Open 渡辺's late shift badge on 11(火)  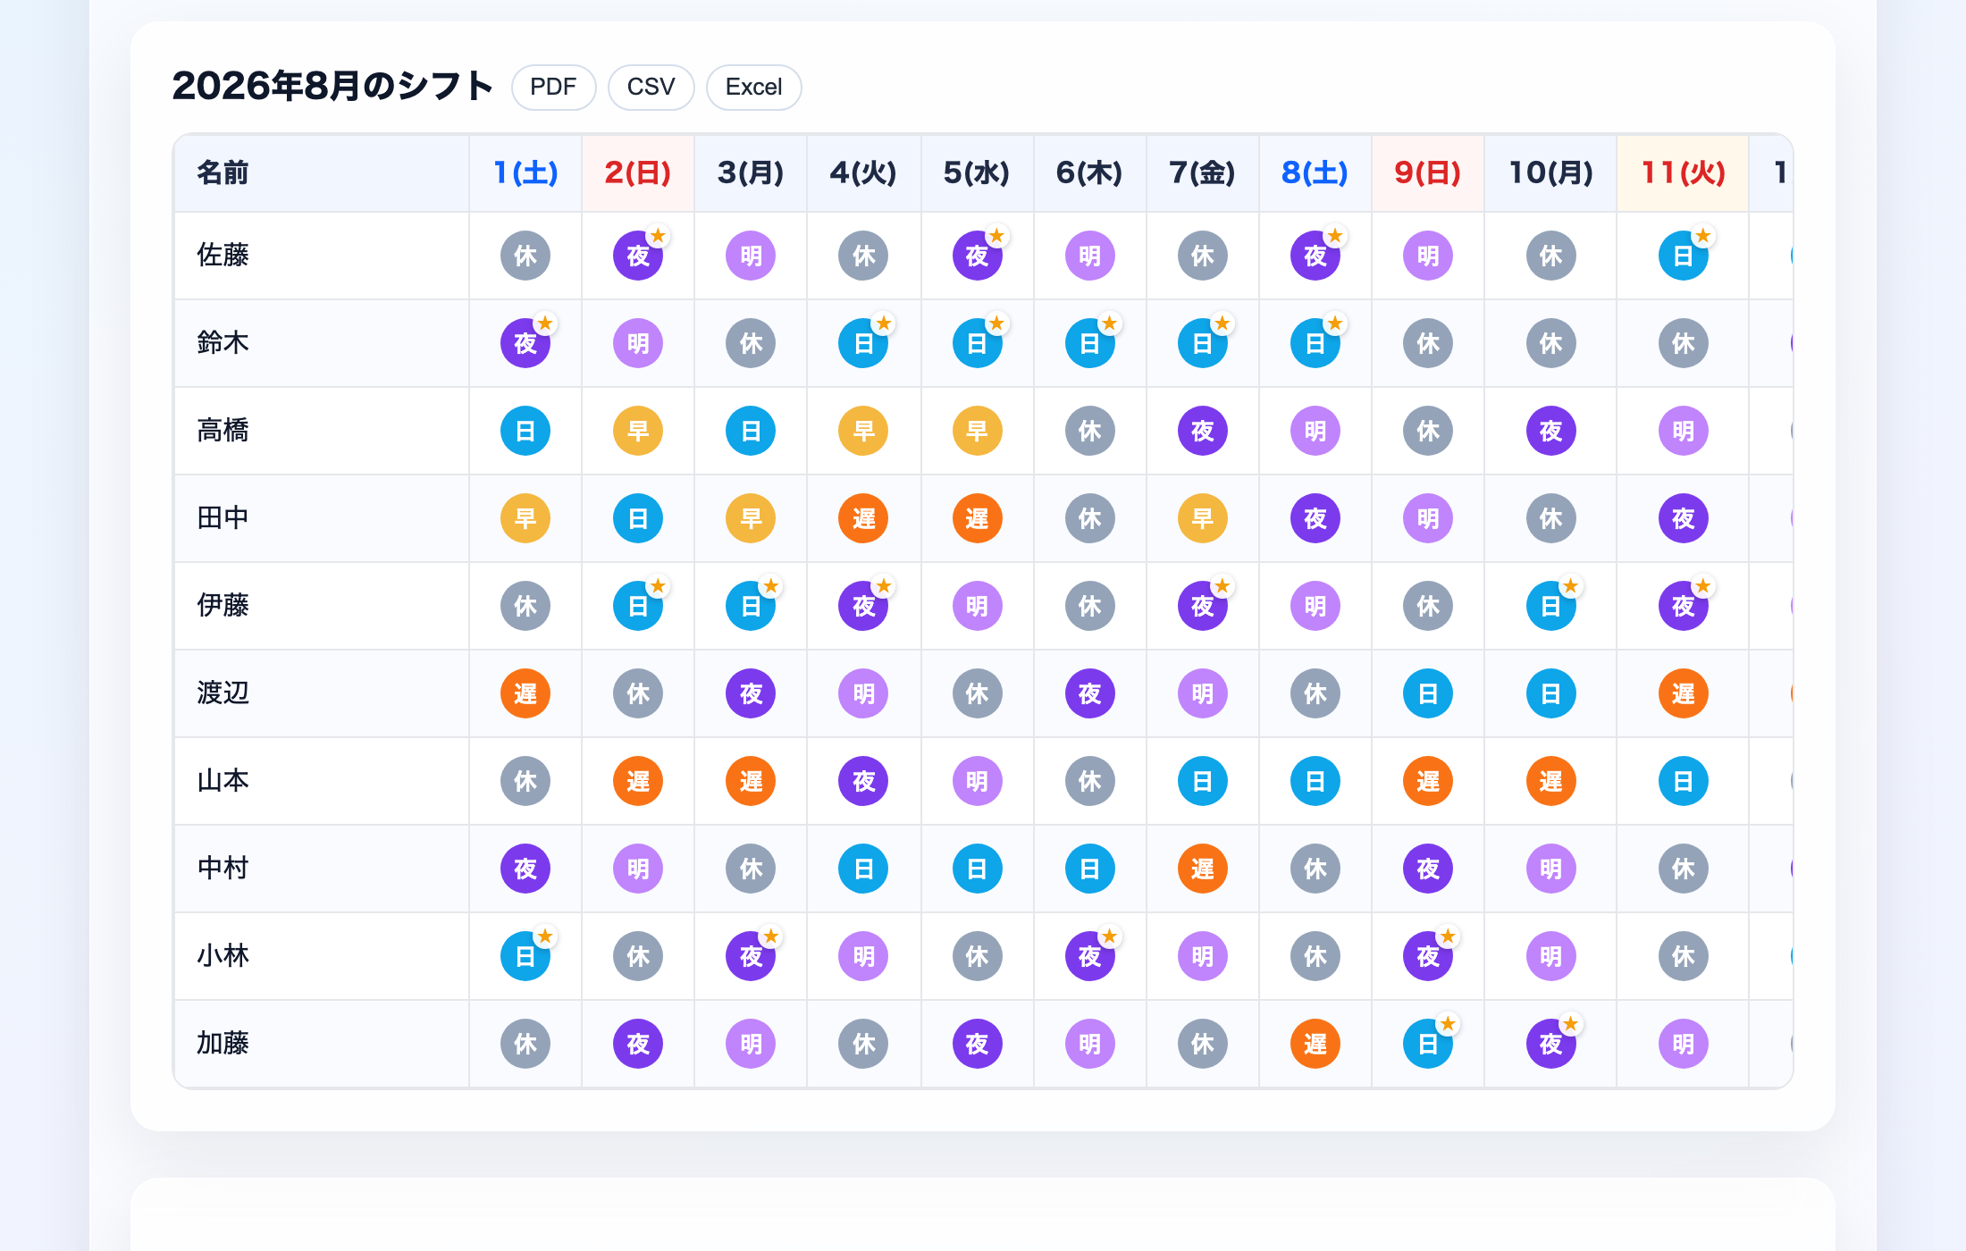click(x=1683, y=693)
